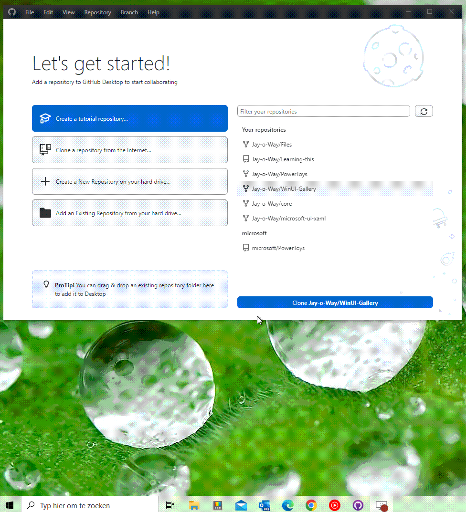Open GitHub Desktop from the Windows taskbar
Viewport: 466px width, 512px height.
tap(358, 505)
